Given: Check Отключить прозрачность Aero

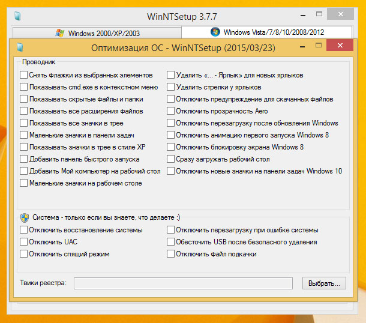Looking at the screenshot, I should [x=170, y=111].
